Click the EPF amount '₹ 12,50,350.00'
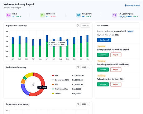 tap(78, 76)
